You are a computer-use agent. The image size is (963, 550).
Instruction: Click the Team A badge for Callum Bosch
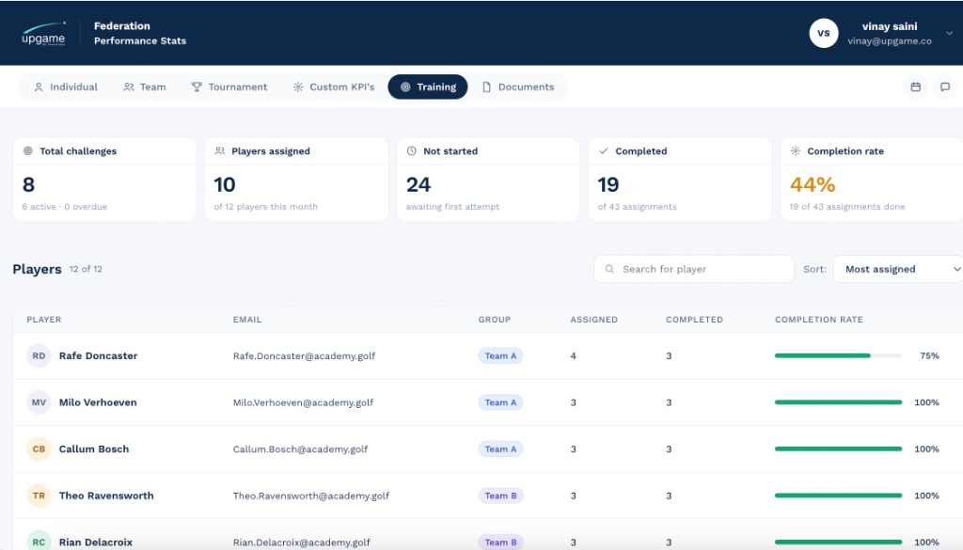point(500,449)
